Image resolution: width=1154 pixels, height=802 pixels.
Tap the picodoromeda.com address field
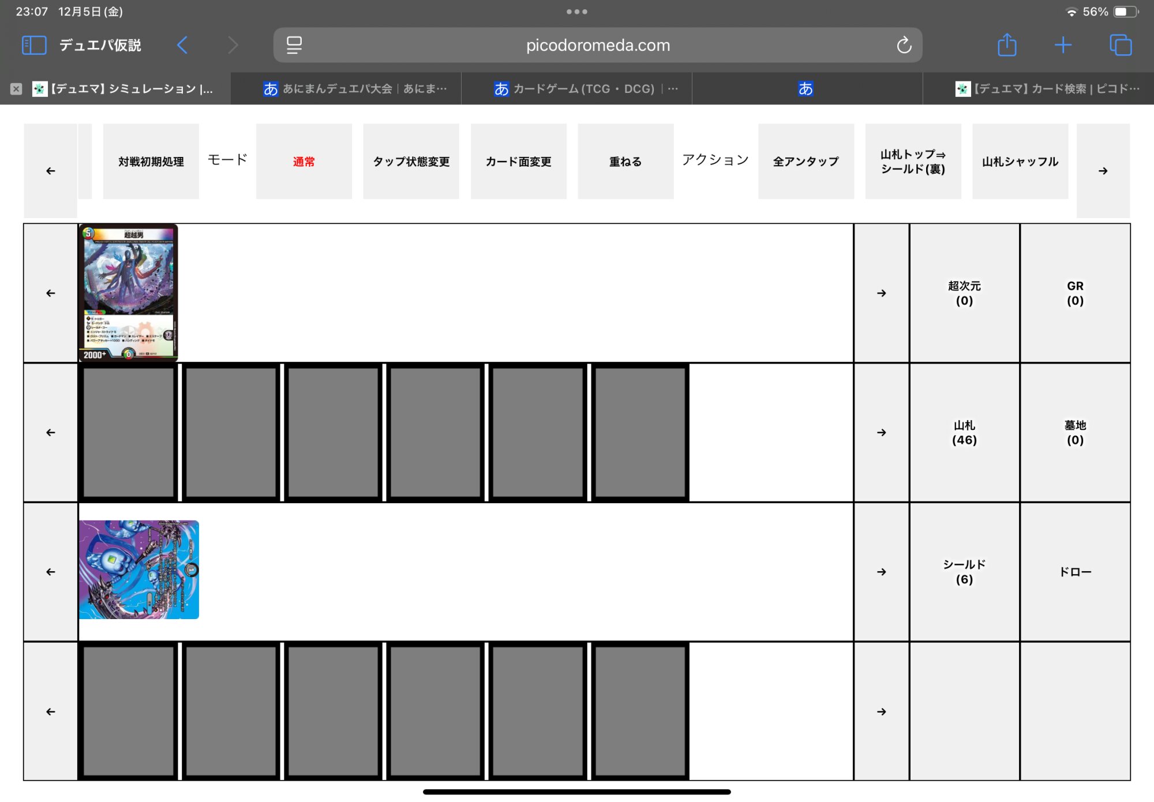[x=598, y=45]
